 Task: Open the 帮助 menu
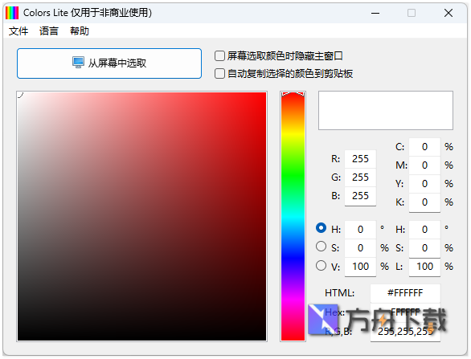point(80,31)
